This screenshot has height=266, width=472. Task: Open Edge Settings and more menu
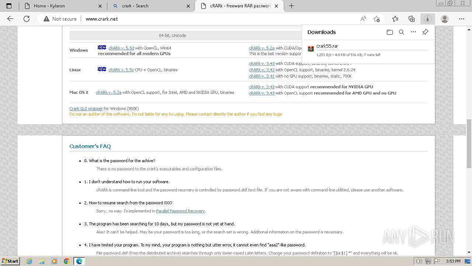[462, 19]
